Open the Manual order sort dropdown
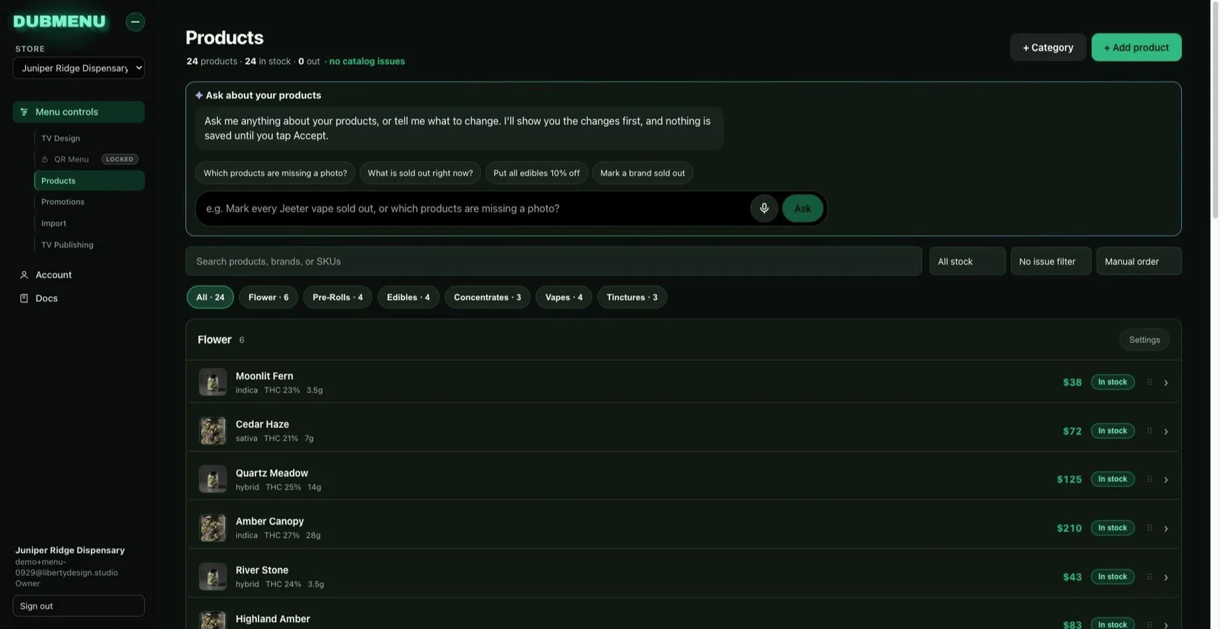This screenshot has width=1220, height=629. click(x=1138, y=261)
